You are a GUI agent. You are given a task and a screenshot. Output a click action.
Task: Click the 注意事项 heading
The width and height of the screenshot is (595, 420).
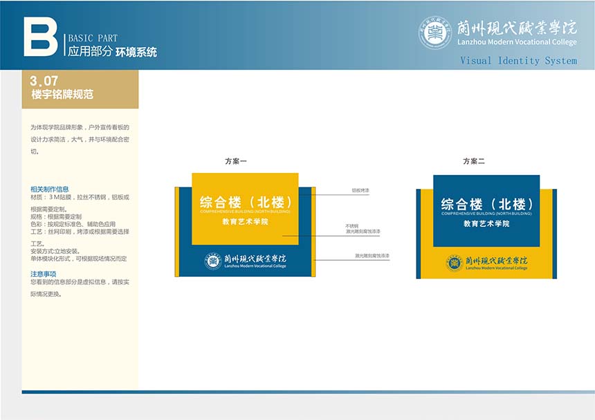click(43, 275)
